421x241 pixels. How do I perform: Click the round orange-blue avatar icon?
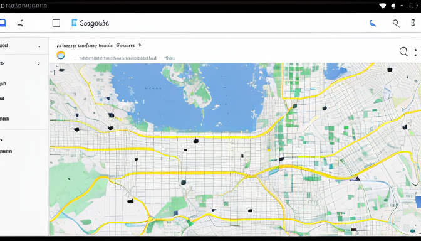click(x=61, y=55)
